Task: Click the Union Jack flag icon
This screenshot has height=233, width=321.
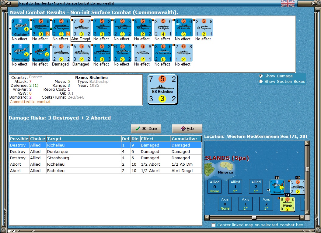Action: tap(288, 3)
